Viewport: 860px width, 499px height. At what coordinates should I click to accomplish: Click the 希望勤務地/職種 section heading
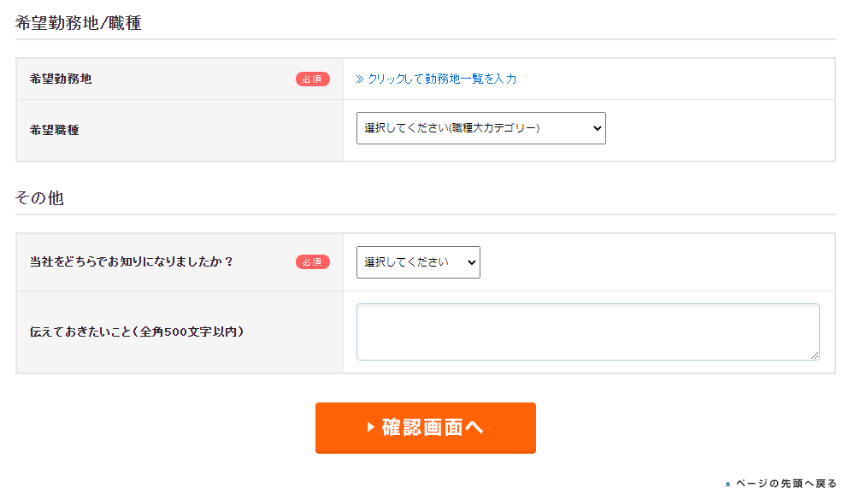click(78, 24)
